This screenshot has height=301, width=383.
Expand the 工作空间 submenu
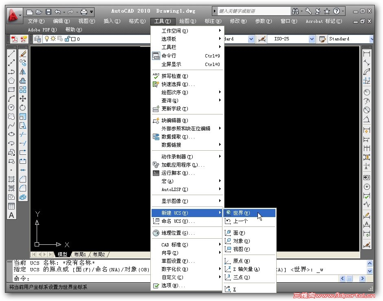tap(187, 31)
